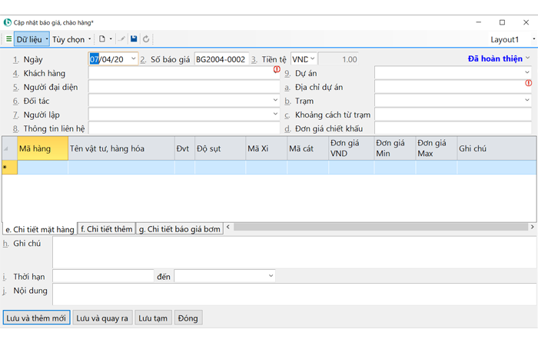Click the Lưu tạm button
The height and width of the screenshot is (346, 538).
(x=153, y=318)
